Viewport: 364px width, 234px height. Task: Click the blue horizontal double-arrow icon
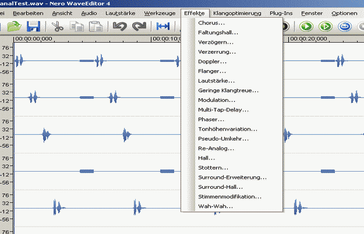point(163,27)
